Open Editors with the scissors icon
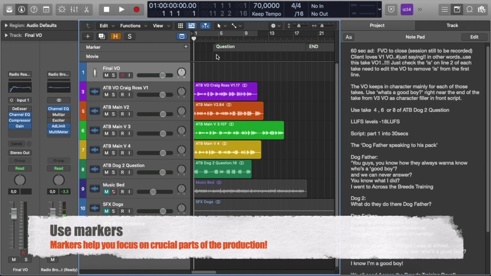491x276 pixels. tap(86, 10)
